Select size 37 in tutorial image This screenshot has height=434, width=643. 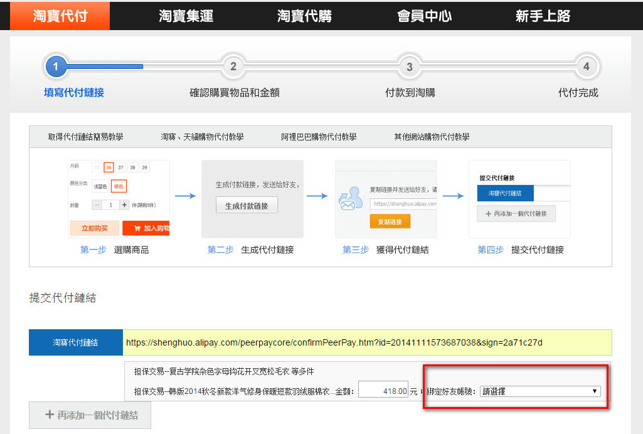click(x=120, y=167)
